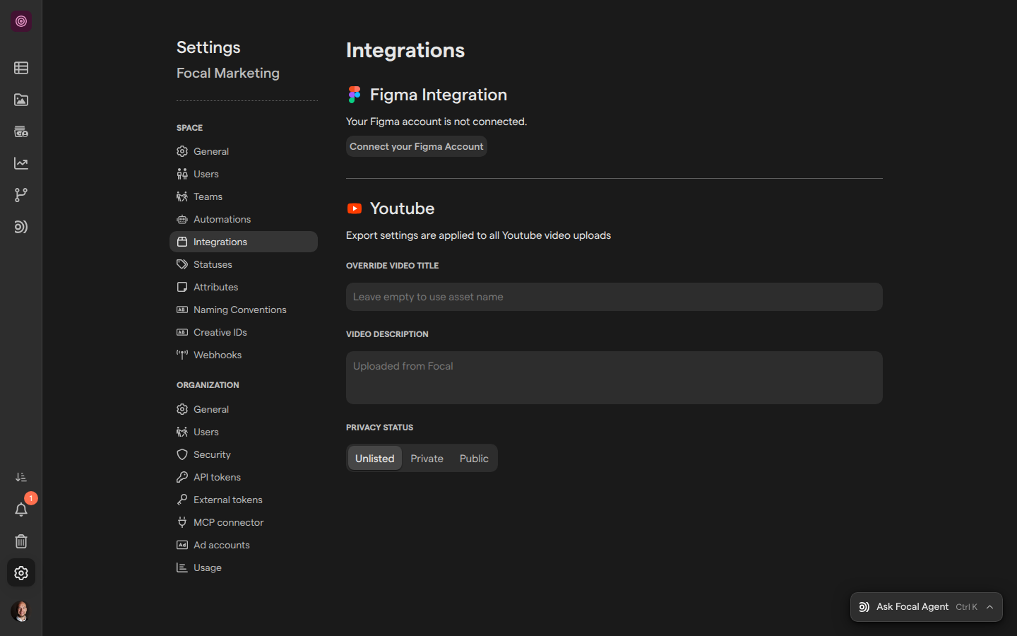The height and width of the screenshot is (636, 1017).
Task: Open Security settings
Action: click(x=244, y=454)
